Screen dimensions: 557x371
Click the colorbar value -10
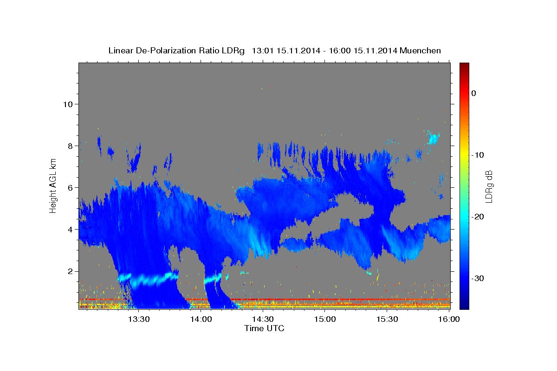click(x=479, y=155)
